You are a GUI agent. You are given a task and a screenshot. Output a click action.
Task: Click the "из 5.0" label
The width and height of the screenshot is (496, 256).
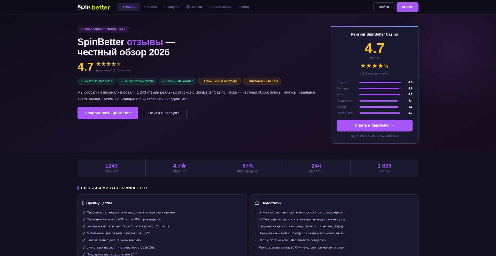(374, 58)
